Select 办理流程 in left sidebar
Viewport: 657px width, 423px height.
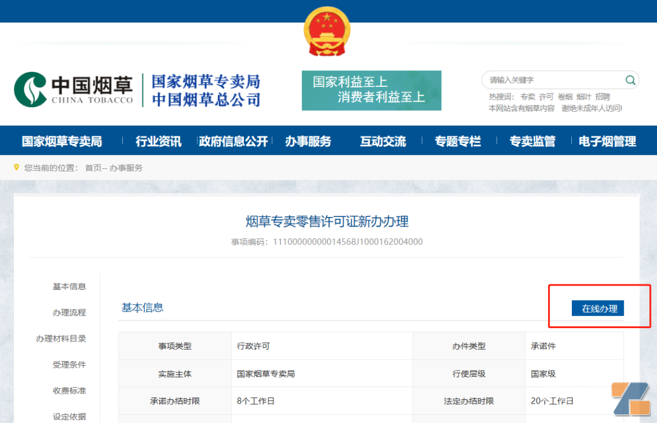(x=69, y=312)
